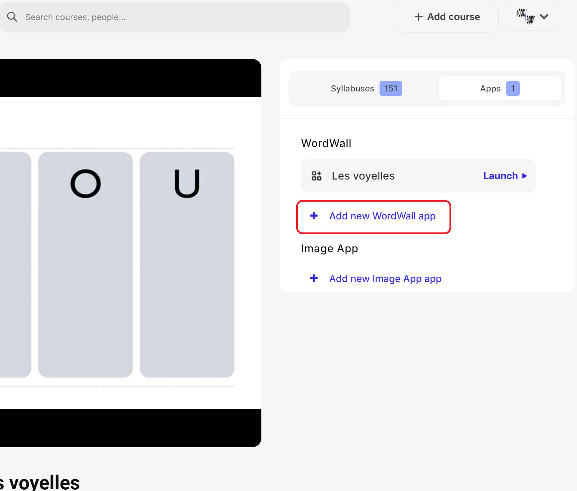
Task: Select the letter O card in preview
Action: pos(86,265)
